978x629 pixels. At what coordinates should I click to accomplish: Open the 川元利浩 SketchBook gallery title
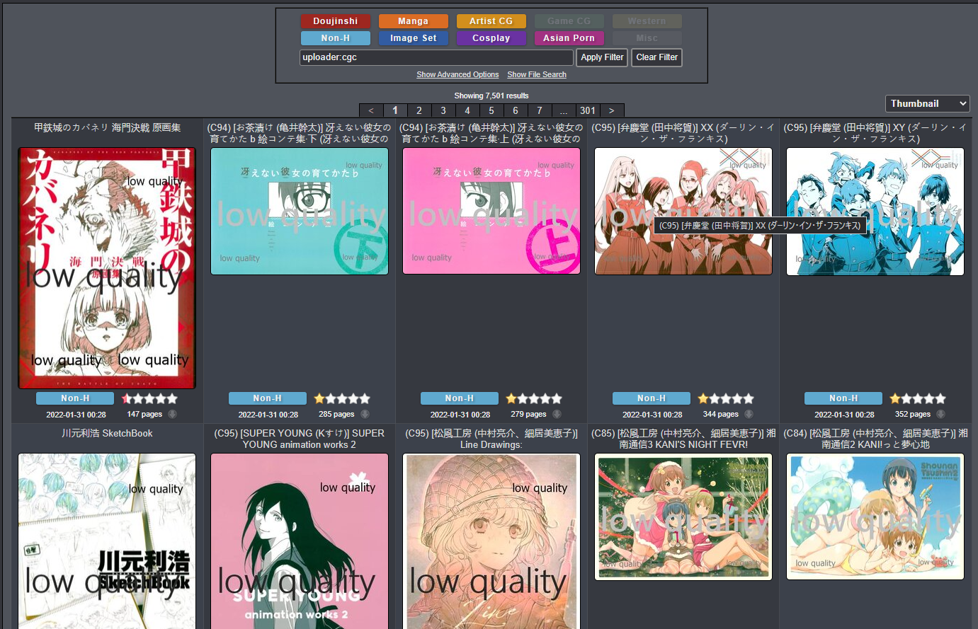107,433
